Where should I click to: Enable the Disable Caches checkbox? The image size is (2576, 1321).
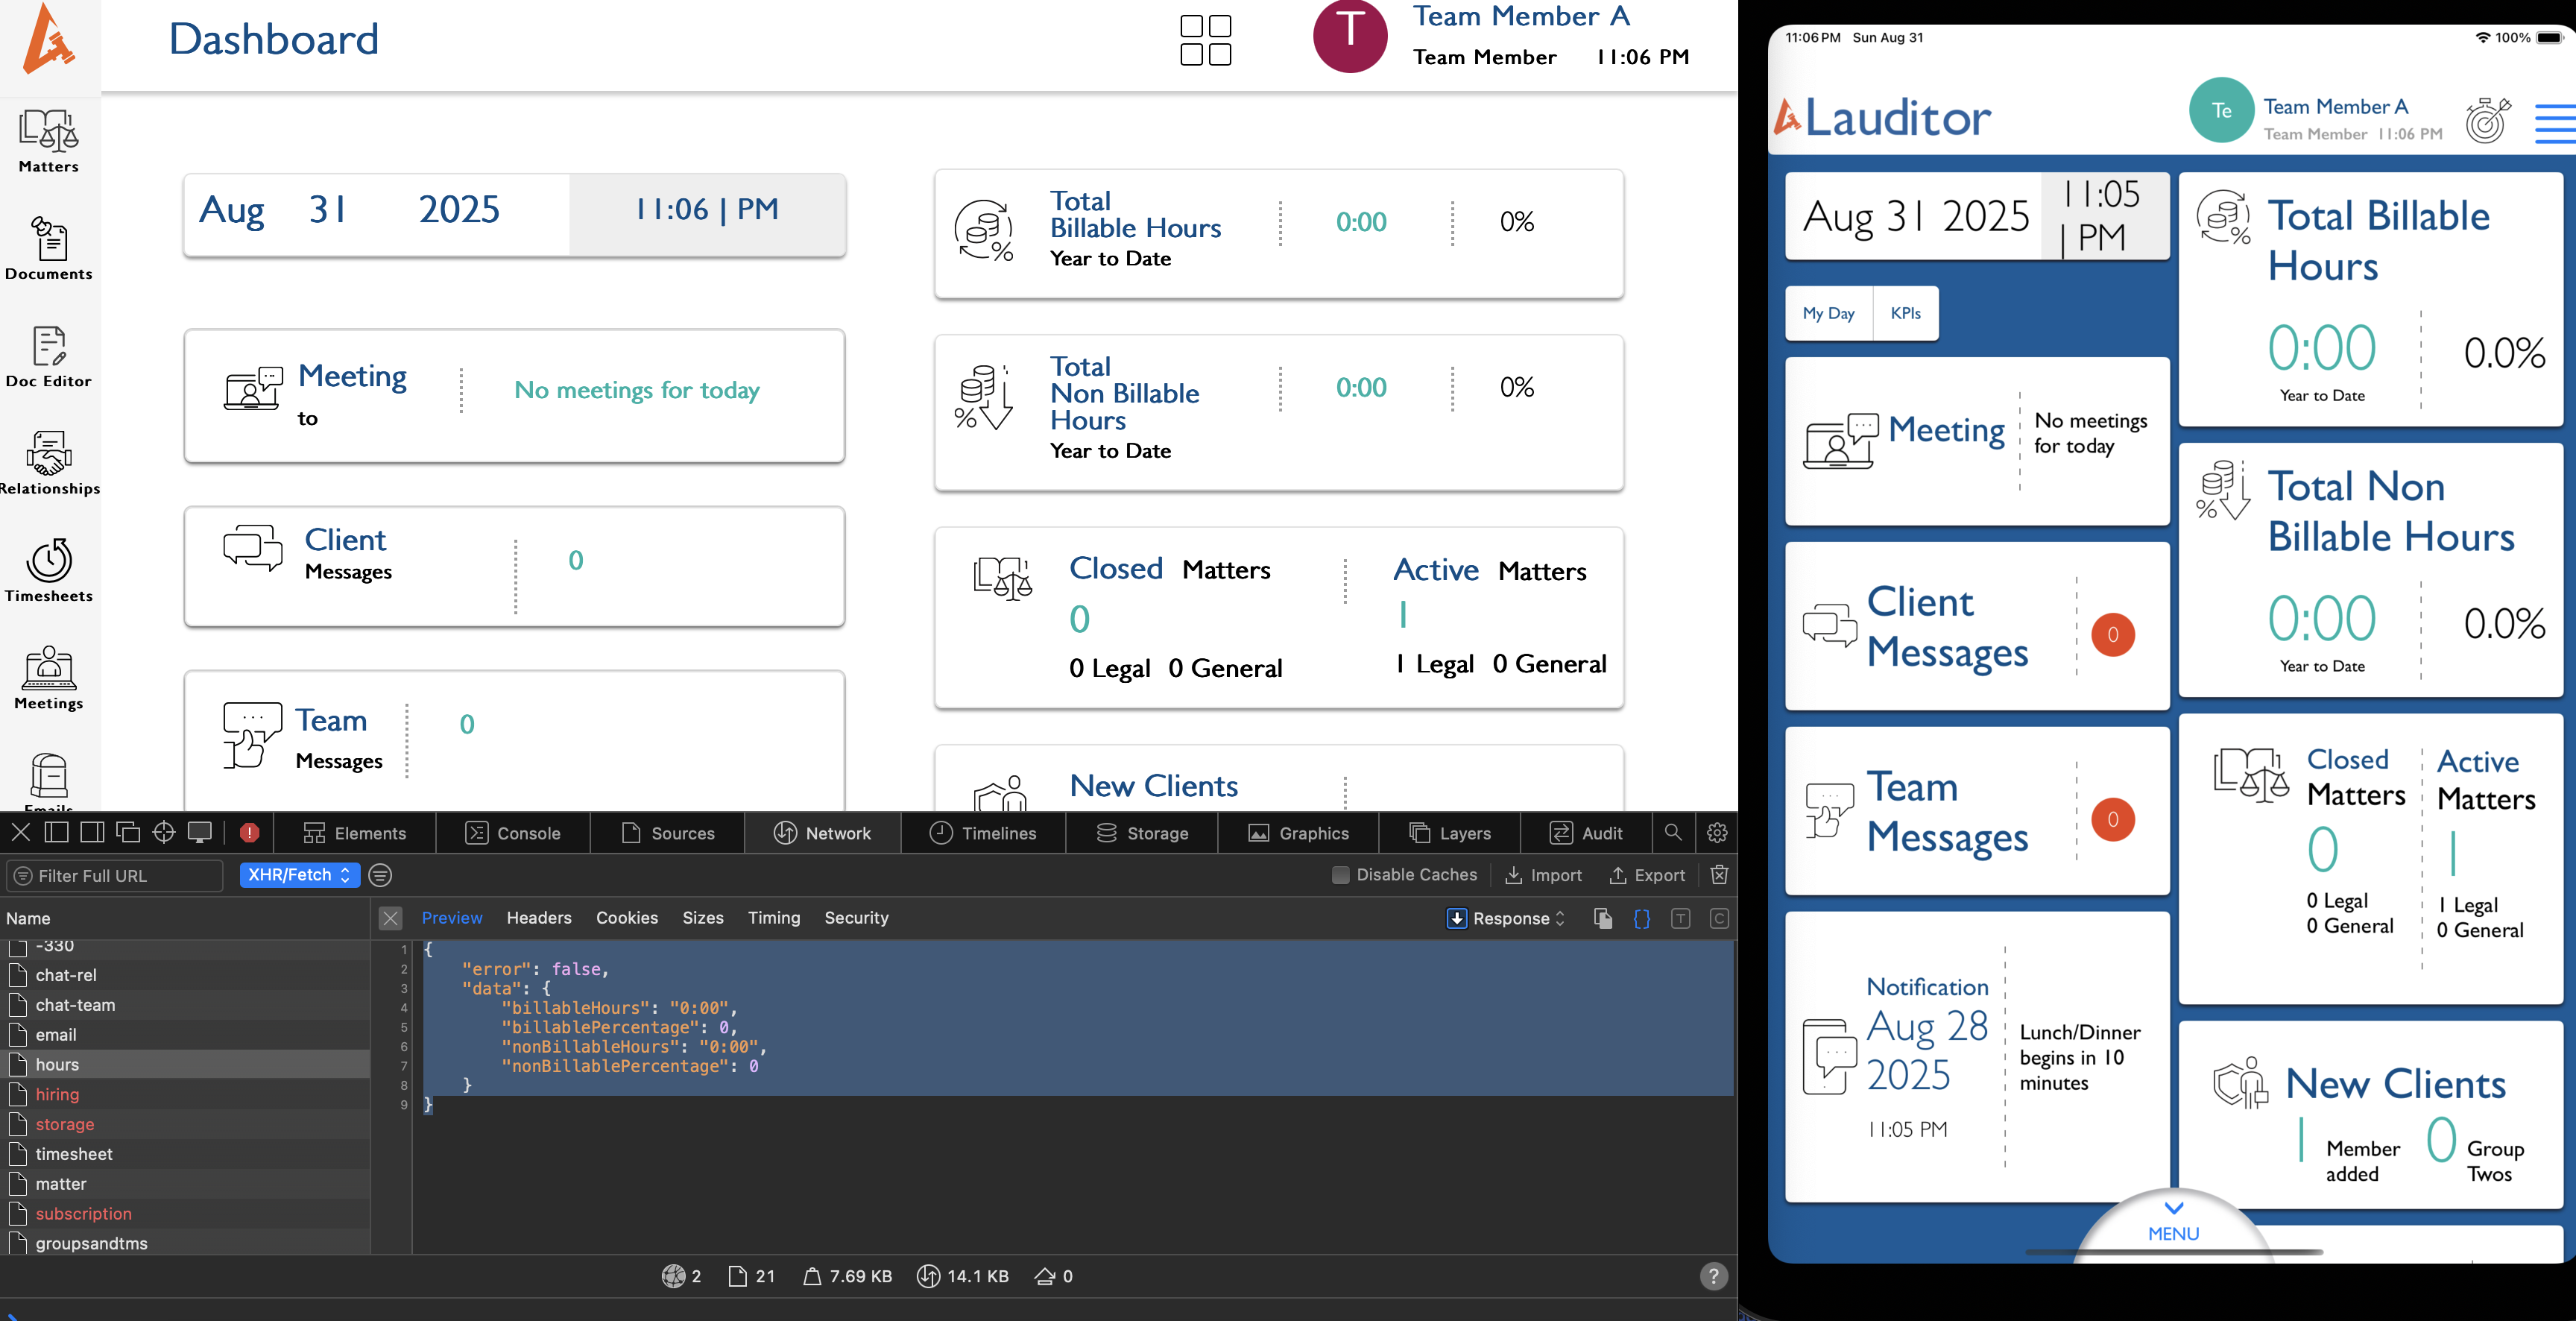coord(1341,874)
